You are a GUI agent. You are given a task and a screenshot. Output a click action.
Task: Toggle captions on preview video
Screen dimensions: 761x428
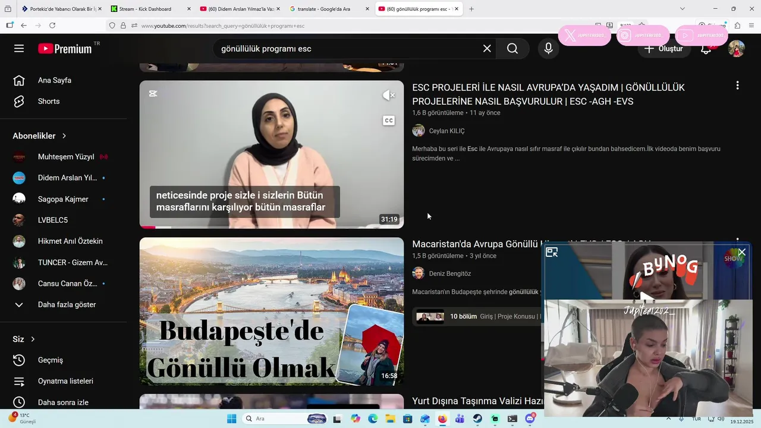389,121
